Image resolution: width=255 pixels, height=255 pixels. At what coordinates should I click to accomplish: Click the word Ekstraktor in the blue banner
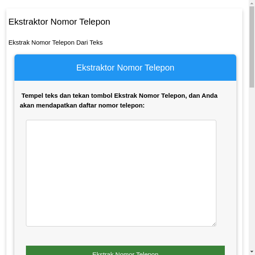coord(95,68)
